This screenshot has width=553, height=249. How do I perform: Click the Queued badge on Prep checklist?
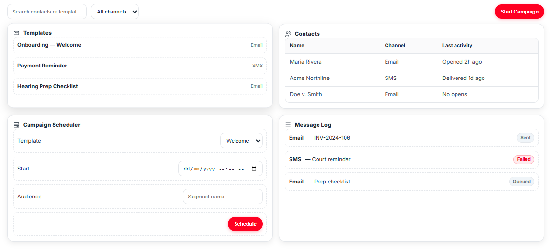click(x=522, y=182)
